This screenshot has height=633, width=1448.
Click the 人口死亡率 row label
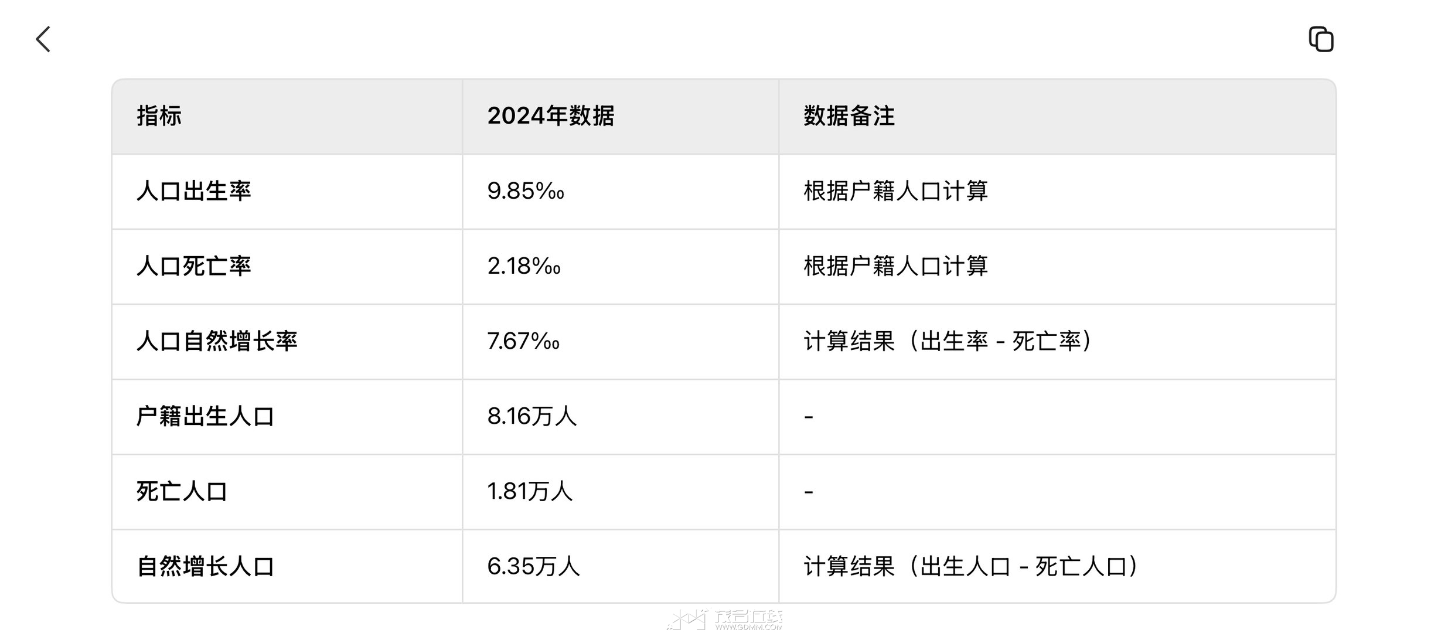coord(193,266)
